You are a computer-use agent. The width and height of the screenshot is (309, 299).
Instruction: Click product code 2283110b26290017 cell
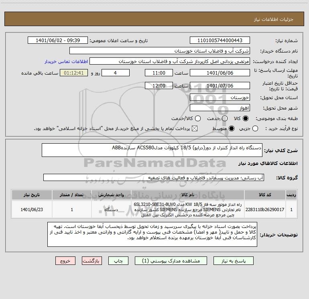(265, 210)
